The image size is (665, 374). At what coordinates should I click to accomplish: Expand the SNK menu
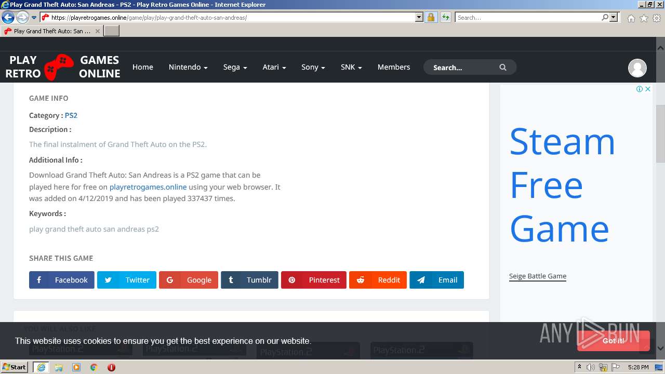351,67
